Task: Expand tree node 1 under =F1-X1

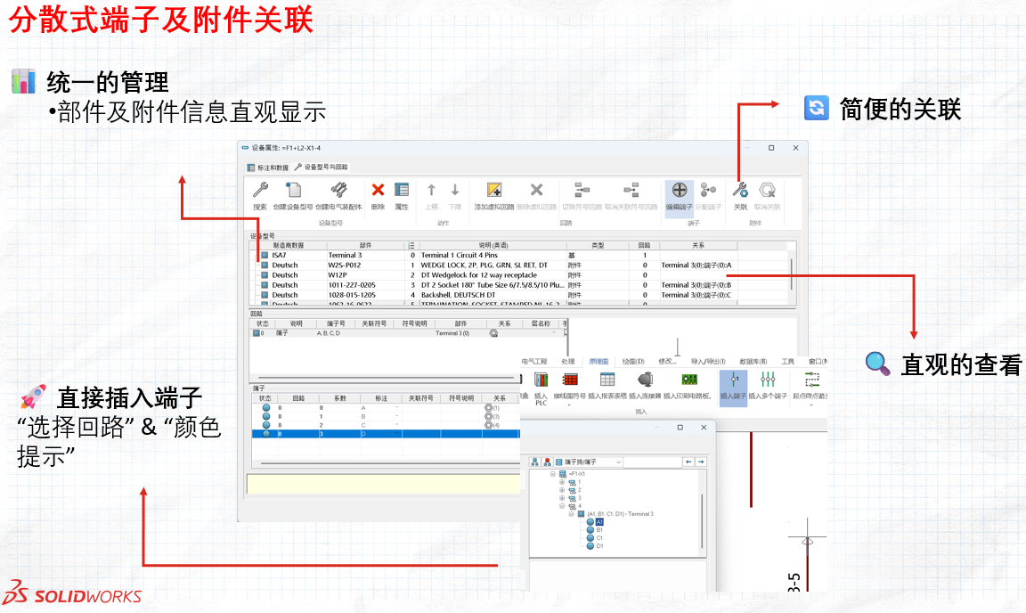Action: (x=562, y=482)
